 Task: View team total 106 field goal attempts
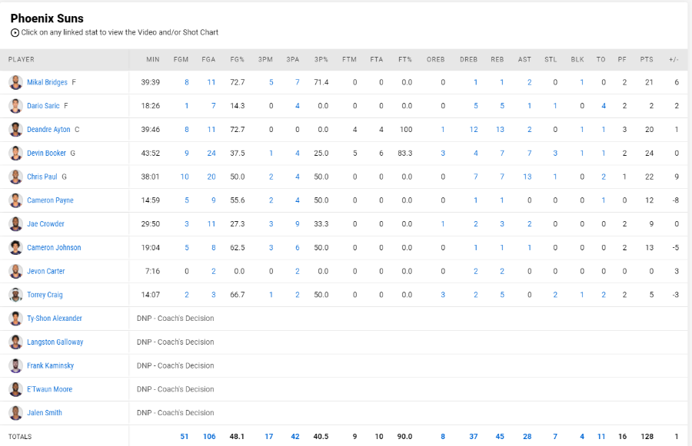pyautogui.click(x=209, y=437)
